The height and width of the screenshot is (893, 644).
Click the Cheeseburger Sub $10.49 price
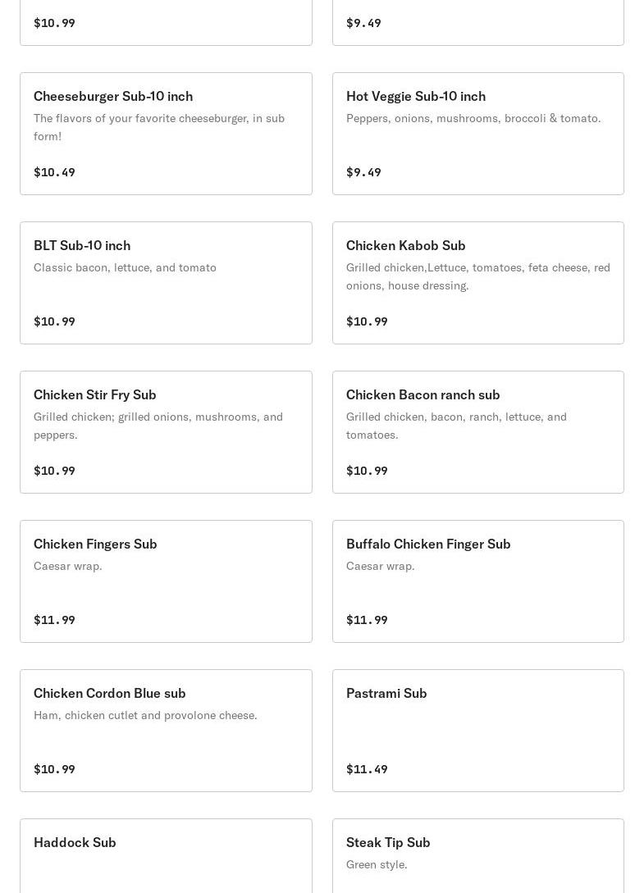click(54, 172)
